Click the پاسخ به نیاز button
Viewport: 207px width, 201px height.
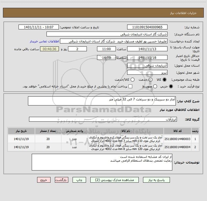pos(156,180)
